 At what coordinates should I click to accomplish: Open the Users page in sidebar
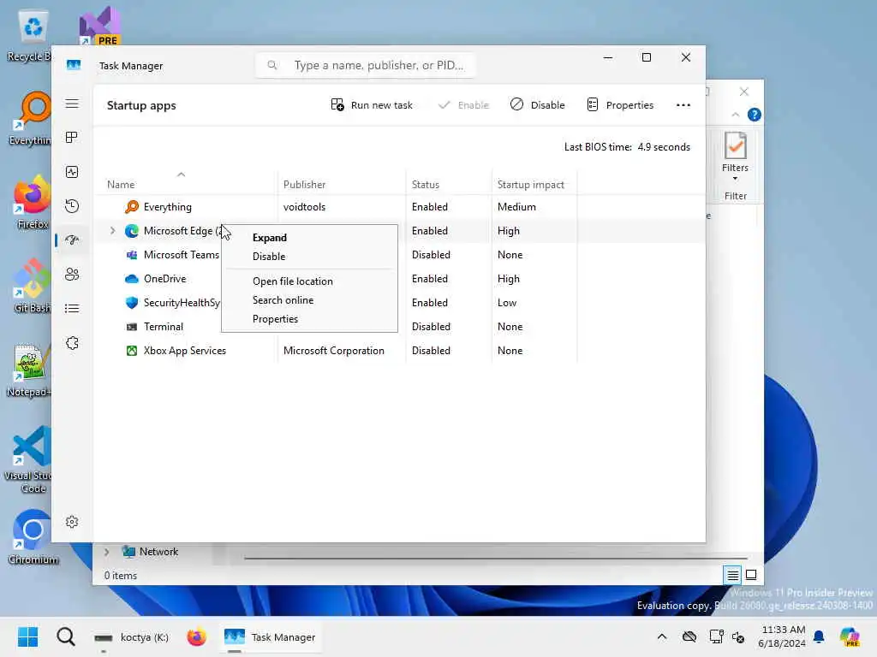pyautogui.click(x=72, y=275)
